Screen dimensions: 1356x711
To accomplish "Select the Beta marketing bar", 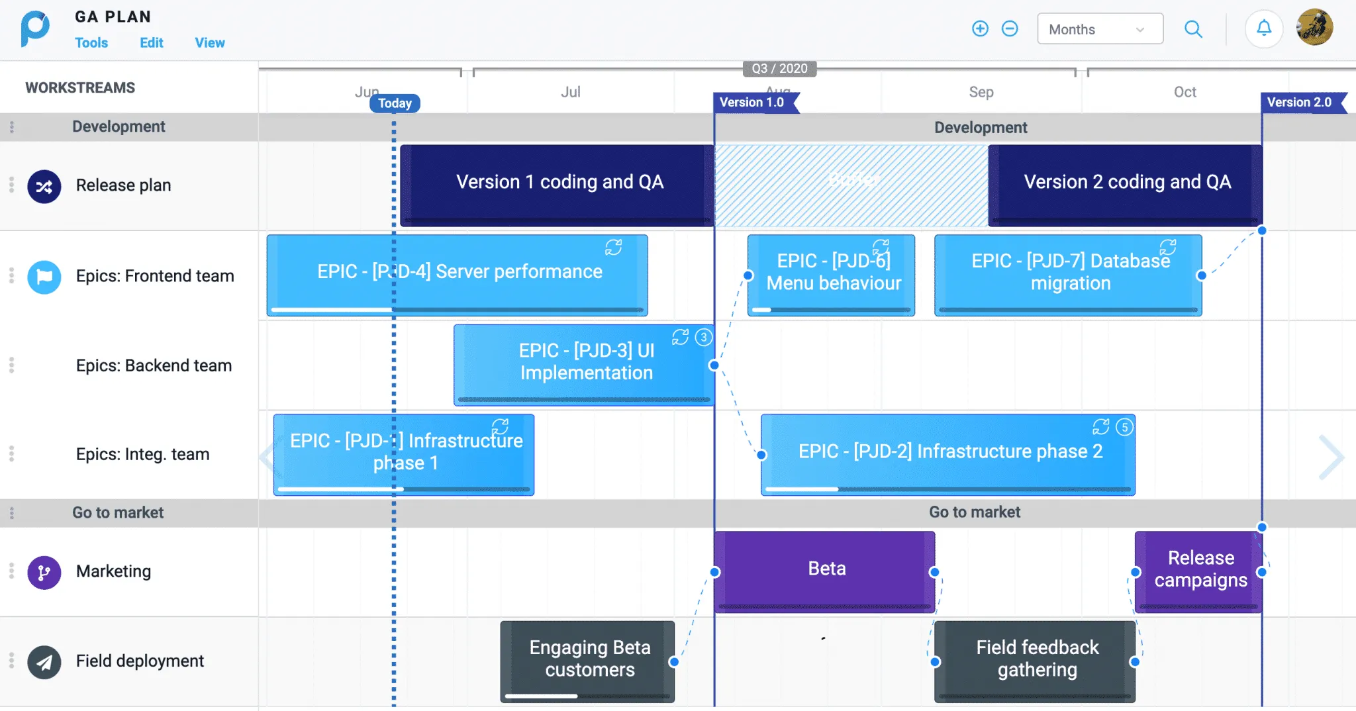I will click(x=826, y=569).
